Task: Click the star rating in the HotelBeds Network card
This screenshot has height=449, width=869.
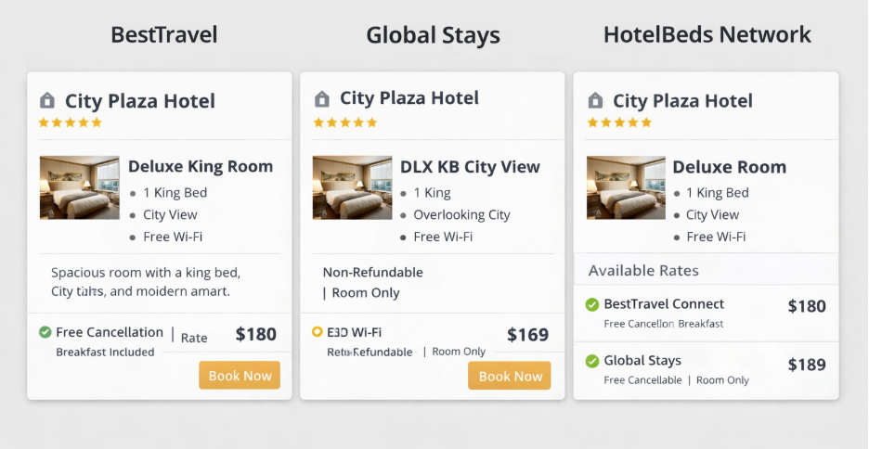Action: tap(619, 122)
